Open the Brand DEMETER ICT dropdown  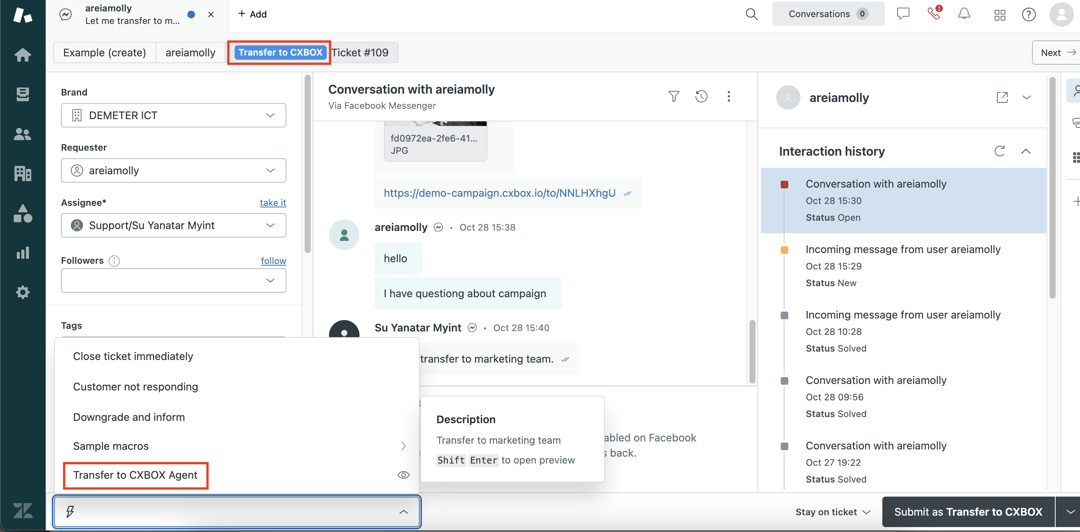173,115
